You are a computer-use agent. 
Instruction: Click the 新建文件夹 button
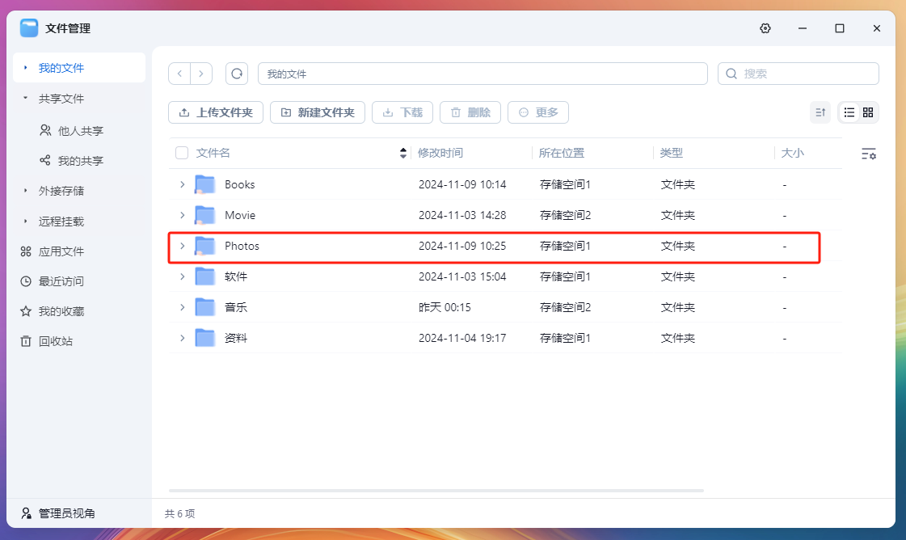pos(317,112)
